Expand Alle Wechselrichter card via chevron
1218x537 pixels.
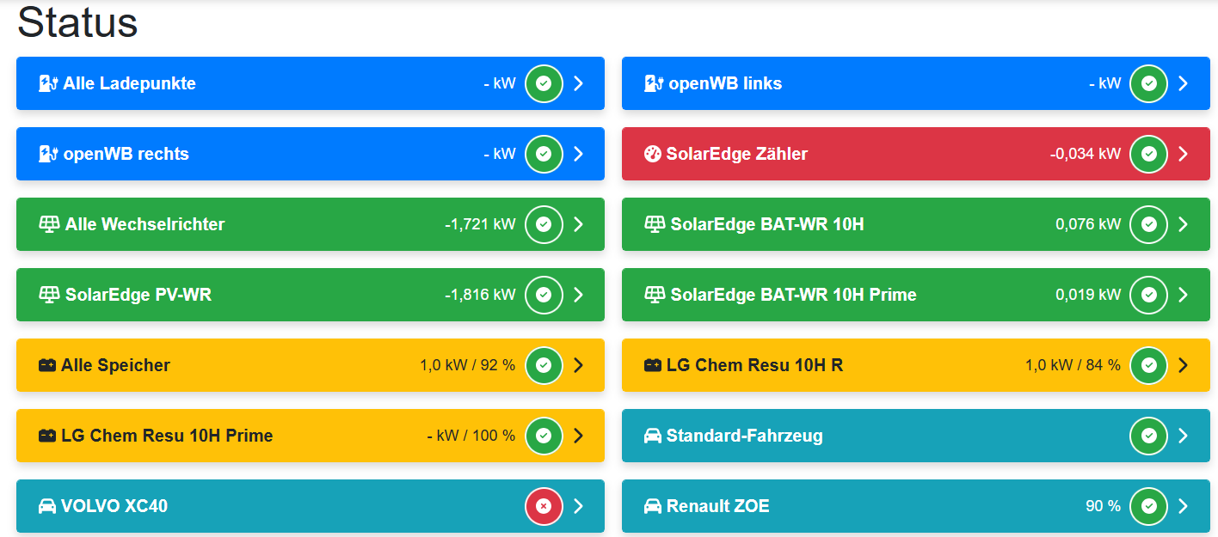[578, 224]
